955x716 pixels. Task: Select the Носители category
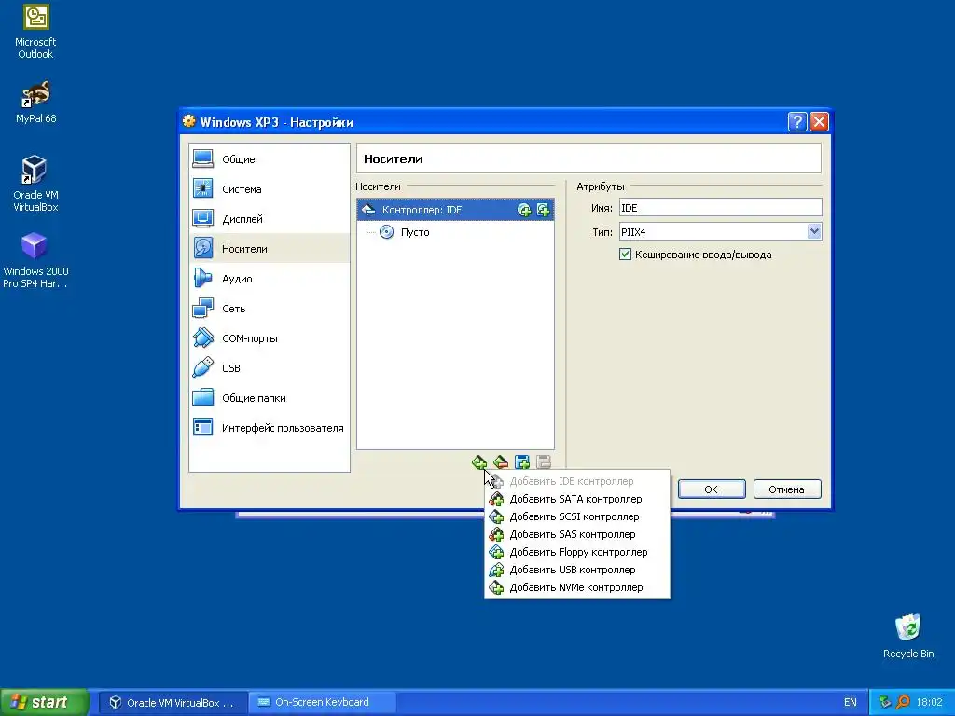pyautogui.click(x=270, y=248)
